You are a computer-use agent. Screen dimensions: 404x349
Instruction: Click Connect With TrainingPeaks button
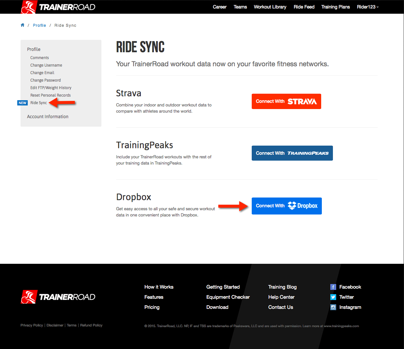click(292, 153)
